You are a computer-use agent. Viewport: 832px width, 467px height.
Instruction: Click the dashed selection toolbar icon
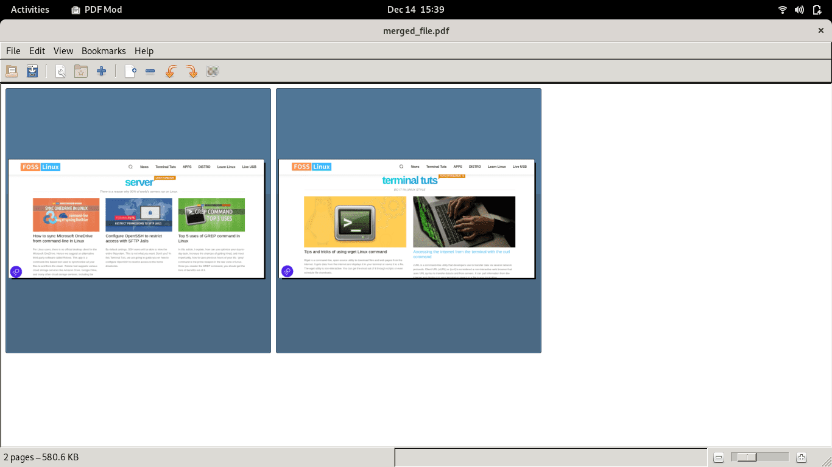tap(212, 72)
